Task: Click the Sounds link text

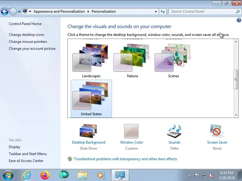Action: (x=175, y=142)
